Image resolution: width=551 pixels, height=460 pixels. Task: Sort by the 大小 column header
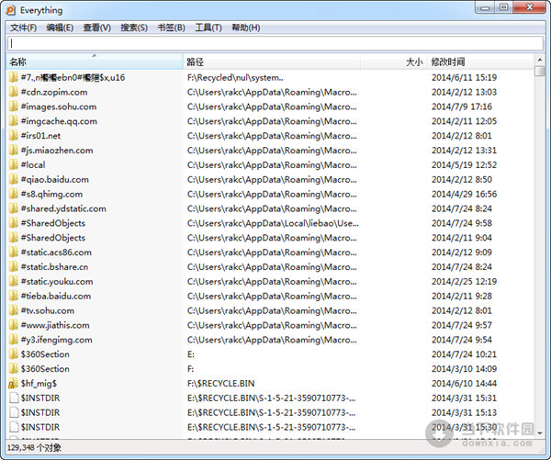point(394,62)
